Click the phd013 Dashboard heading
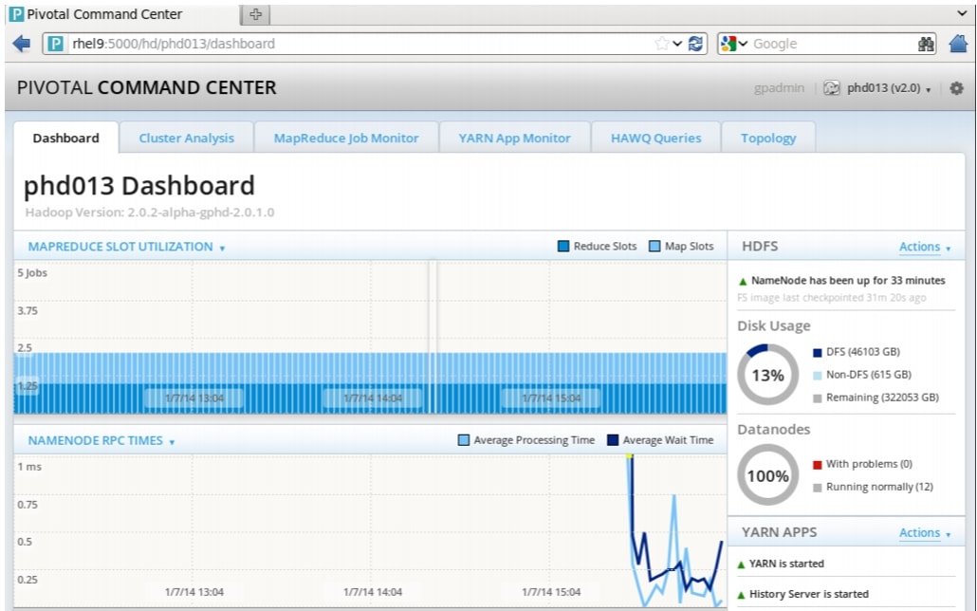 (x=138, y=186)
